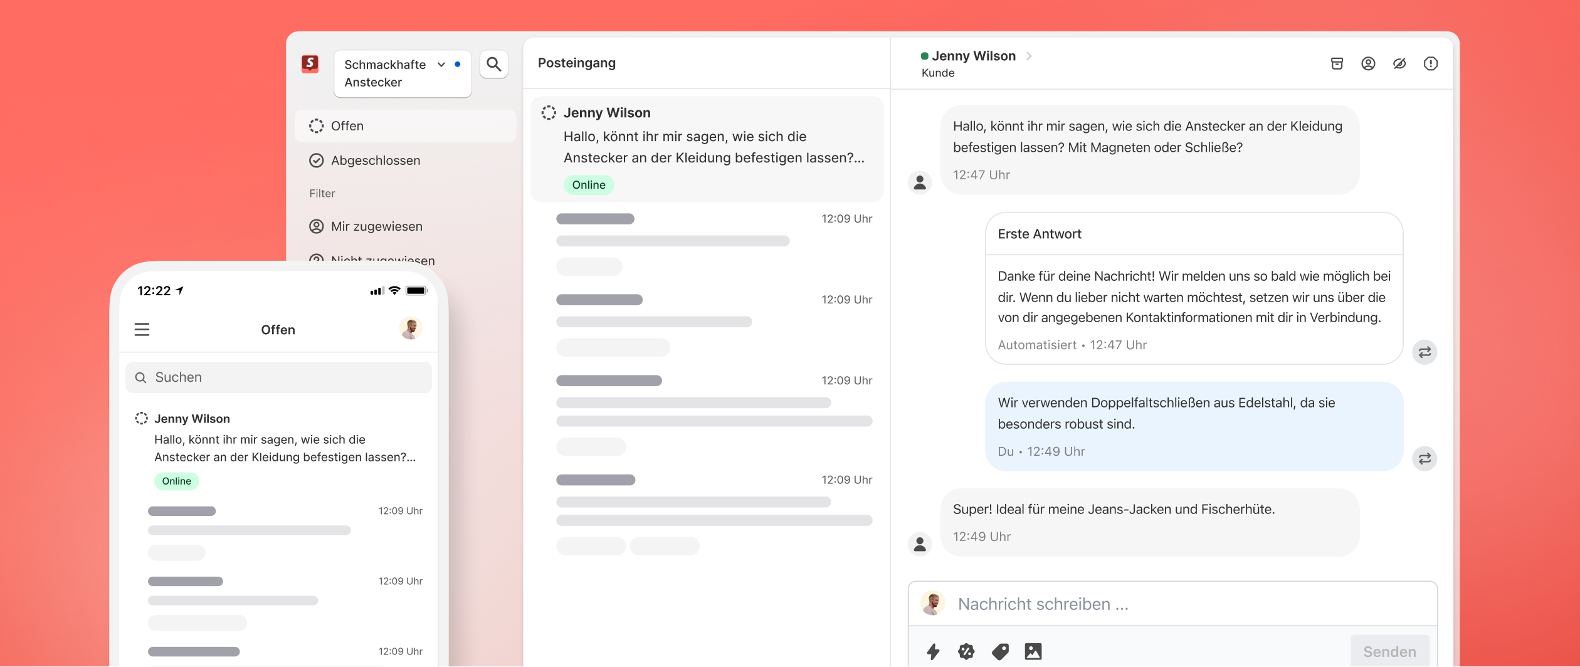This screenshot has height=667, width=1580.
Task: Click the Online badge on phone
Action: point(177,481)
